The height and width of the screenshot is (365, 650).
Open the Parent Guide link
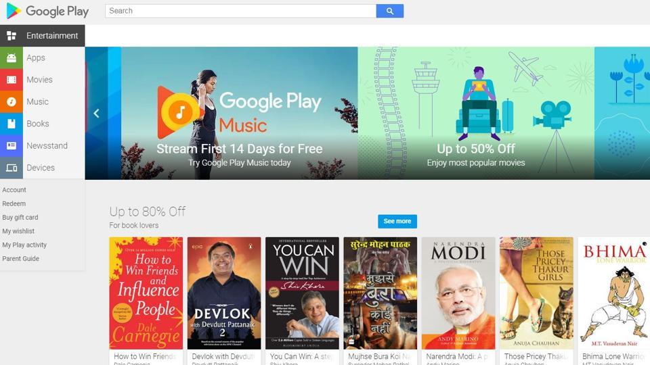point(21,259)
